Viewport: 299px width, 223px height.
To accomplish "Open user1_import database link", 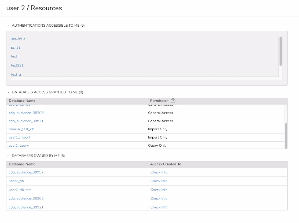I will pyautogui.click(x=20, y=137).
